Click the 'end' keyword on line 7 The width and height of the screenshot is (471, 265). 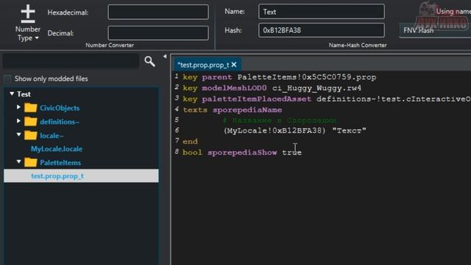190,141
